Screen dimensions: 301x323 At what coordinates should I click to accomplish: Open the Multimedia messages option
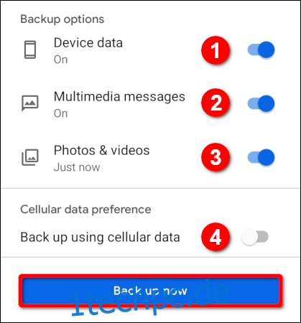pyautogui.click(x=119, y=97)
